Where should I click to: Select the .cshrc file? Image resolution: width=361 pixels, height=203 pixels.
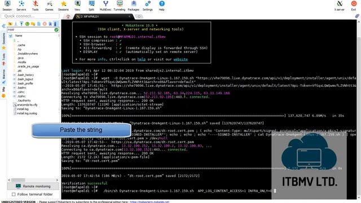[x=21, y=92]
